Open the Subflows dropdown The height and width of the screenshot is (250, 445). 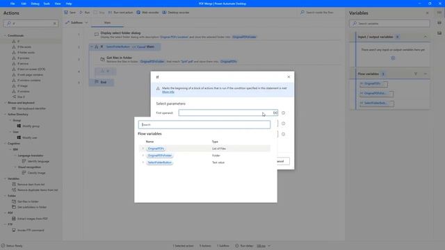pos(76,23)
